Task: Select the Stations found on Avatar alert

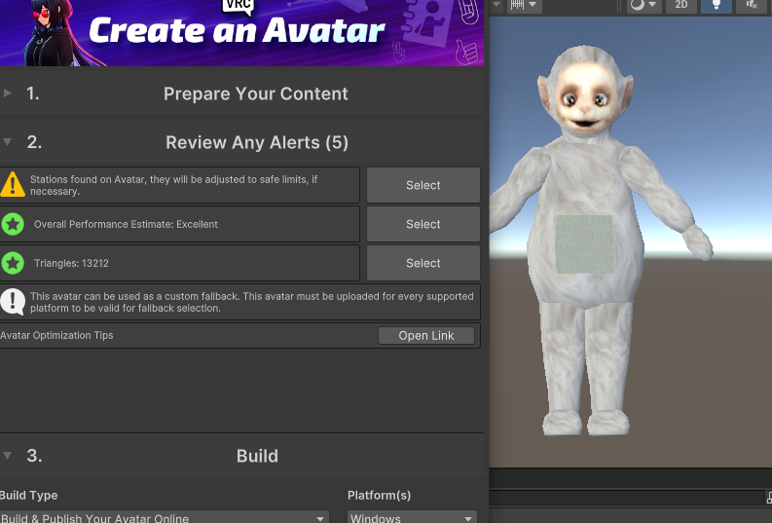Action: 423,185
